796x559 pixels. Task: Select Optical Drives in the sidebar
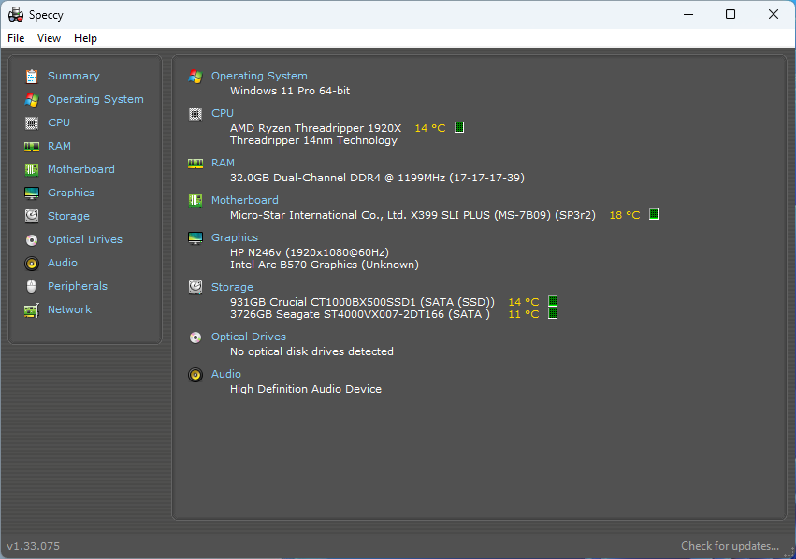pyautogui.click(x=85, y=239)
